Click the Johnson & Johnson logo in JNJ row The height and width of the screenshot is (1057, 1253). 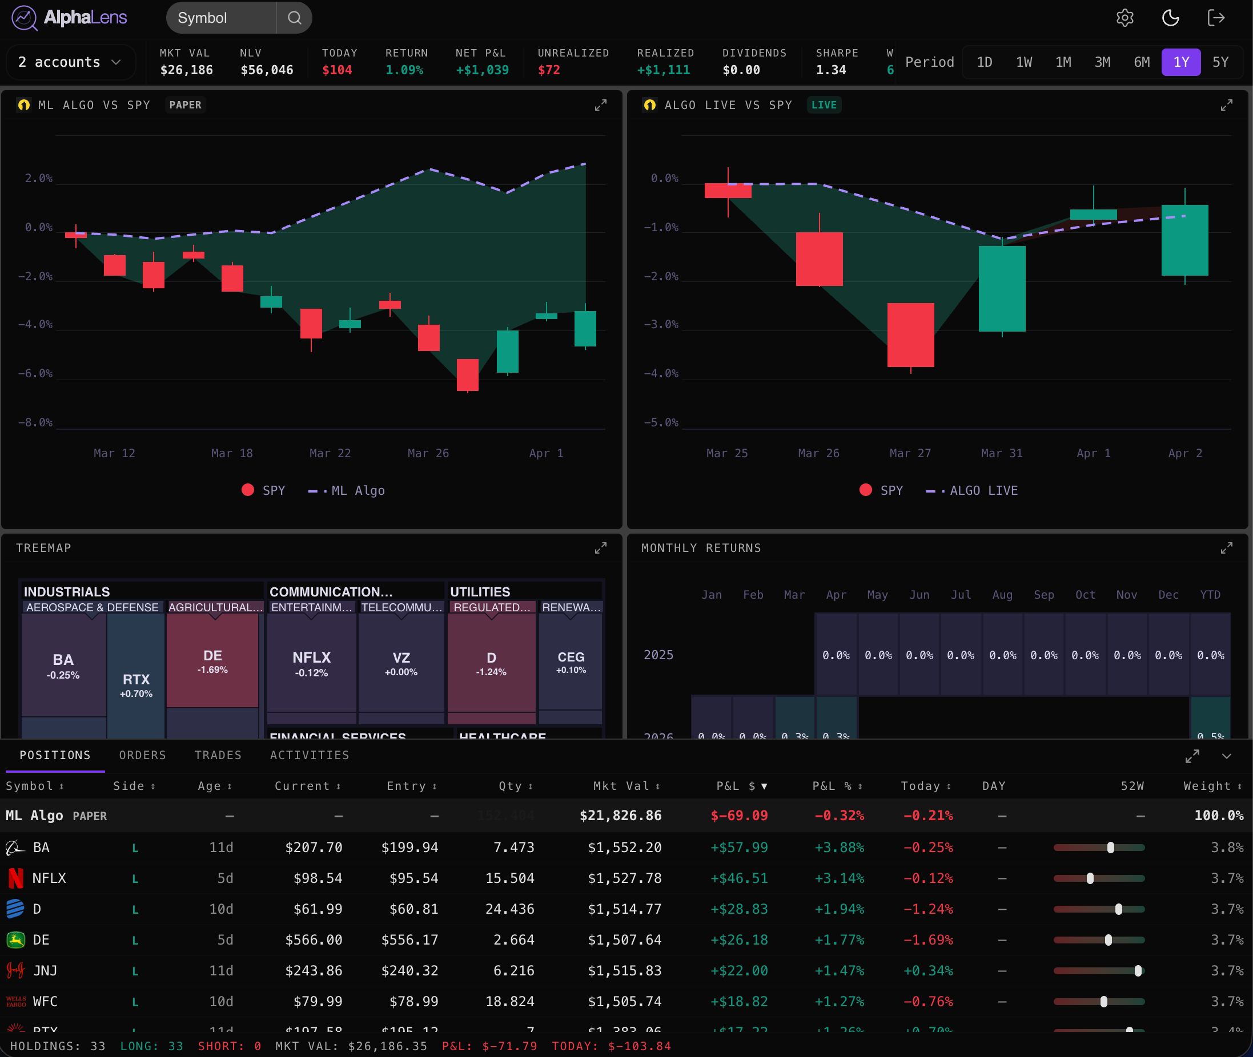[15, 970]
